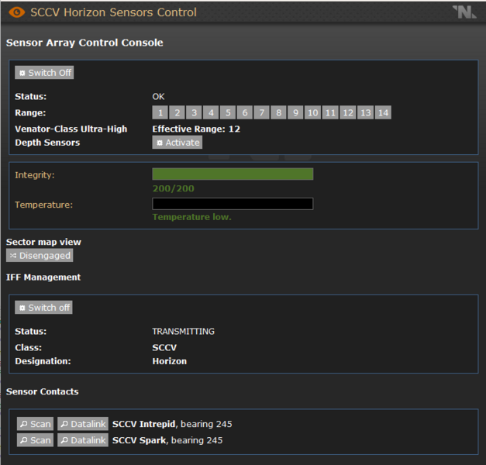Click the Nanotrasen logo in header
Image resolution: width=486 pixels, height=465 pixels.
click(x=464, y=12)
